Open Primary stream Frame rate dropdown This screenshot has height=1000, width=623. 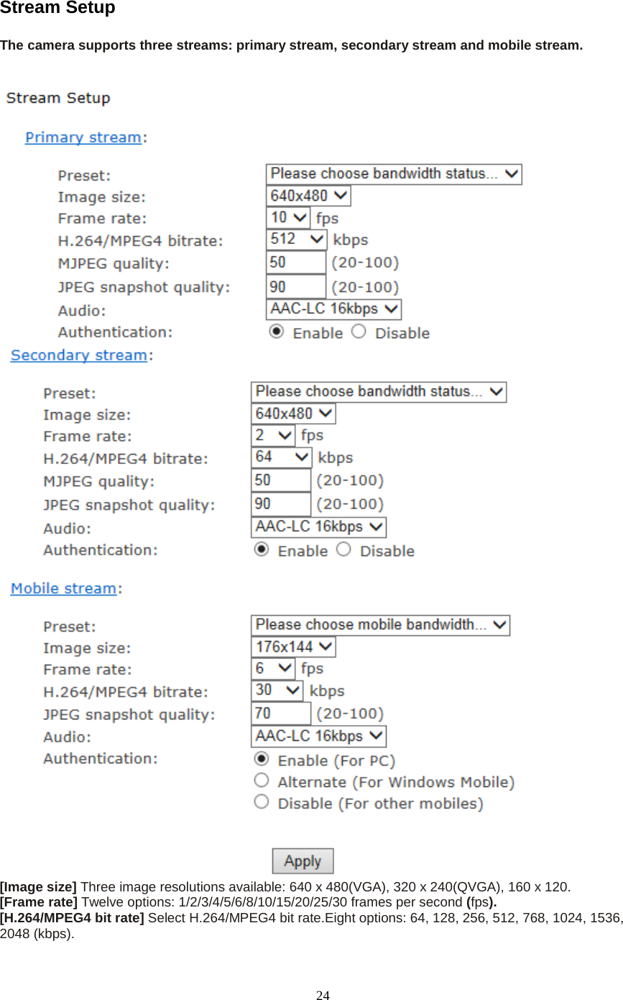[x=287, y=217]
